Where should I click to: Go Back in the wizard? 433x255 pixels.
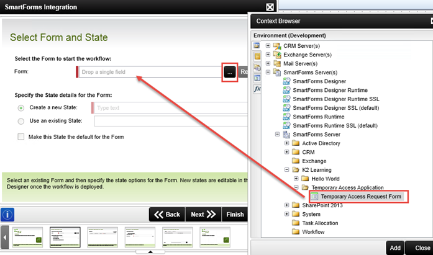pyautogui.click(x=167, y=215)
